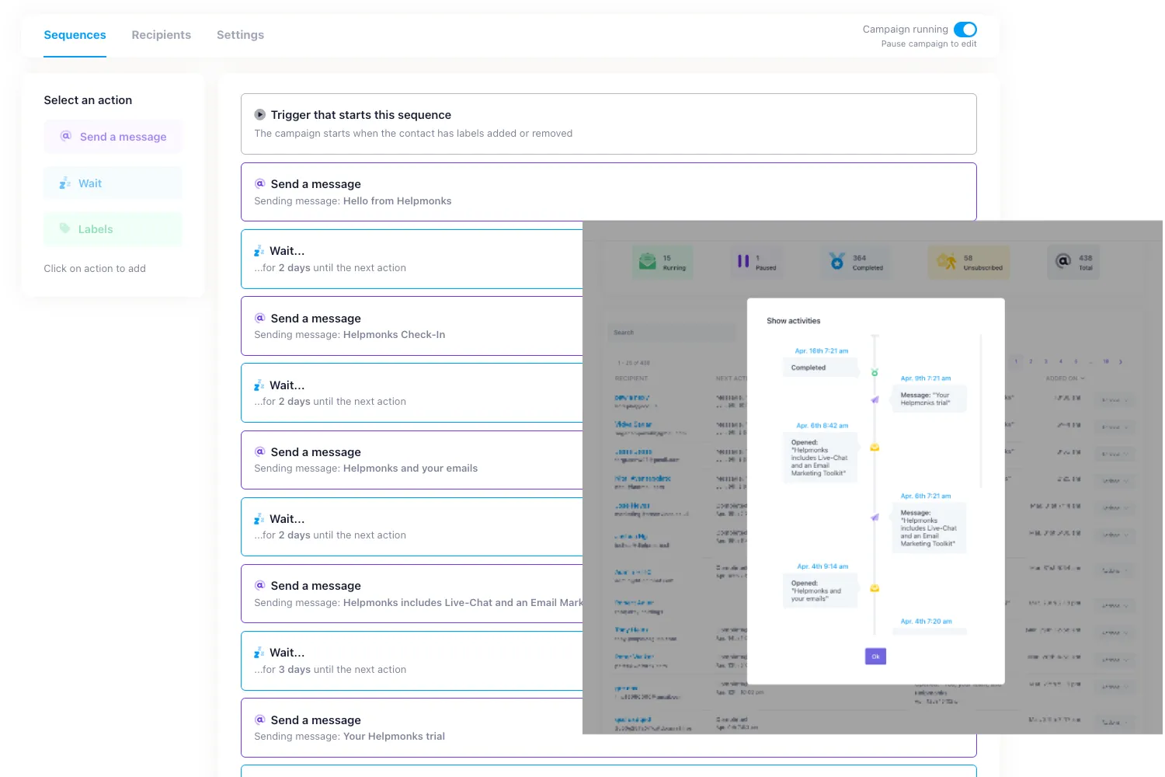
Task: Click the blue medal Completed icon
Action: pos(836,262)
